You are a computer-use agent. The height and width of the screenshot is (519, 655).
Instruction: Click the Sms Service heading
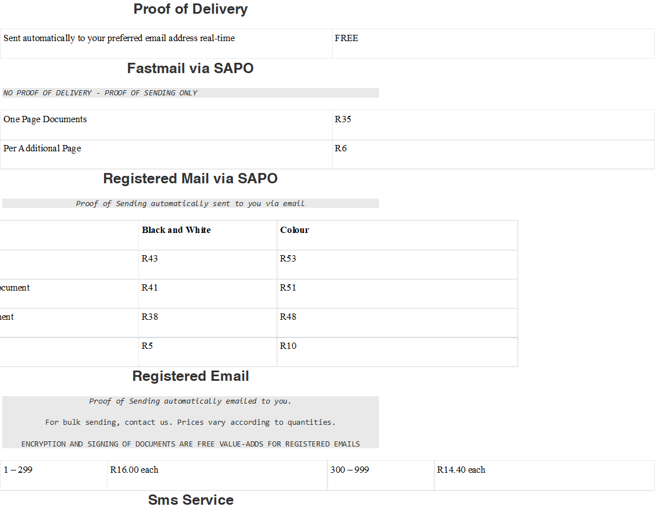(190, 500)
